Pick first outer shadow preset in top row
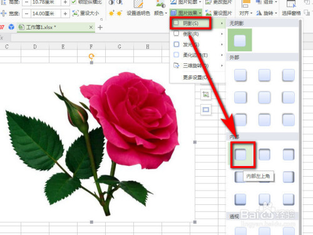This screenshot has width=313, height=235. (x=240, y=75)
